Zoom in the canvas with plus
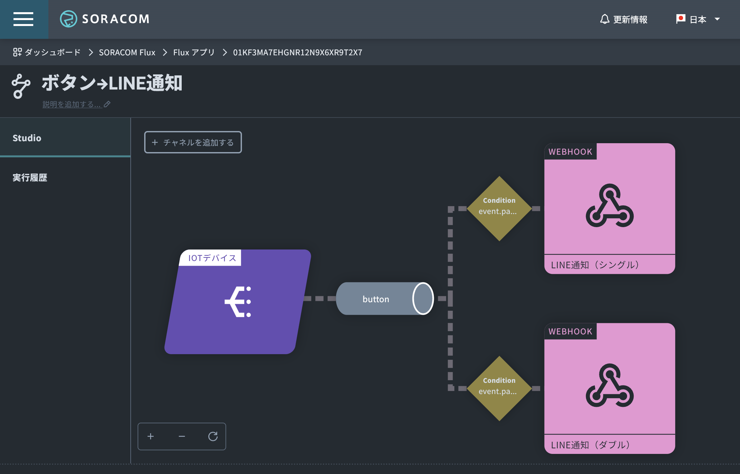The height and width of the screenshot is (474, 740). coord(151,436)
